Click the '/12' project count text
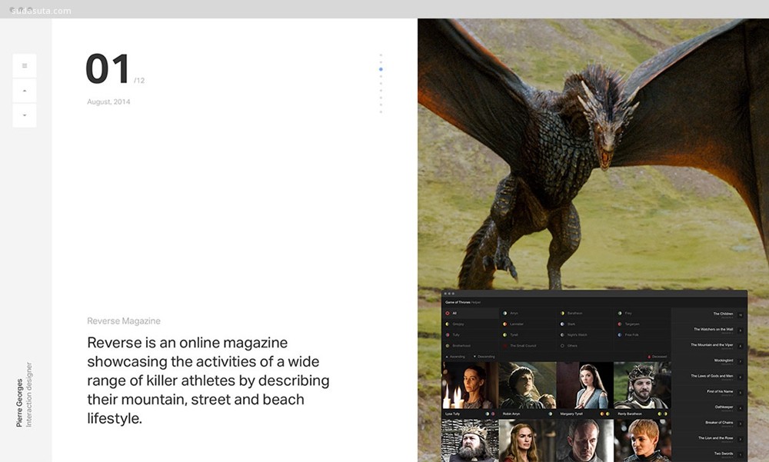Viewport: 769px width, 462px height. pos(139,81)
